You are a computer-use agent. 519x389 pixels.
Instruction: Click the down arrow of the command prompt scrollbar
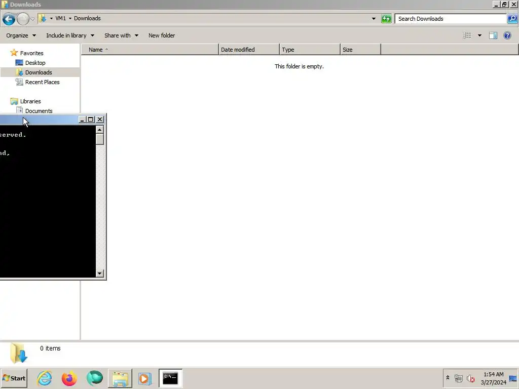pos(100,273)
